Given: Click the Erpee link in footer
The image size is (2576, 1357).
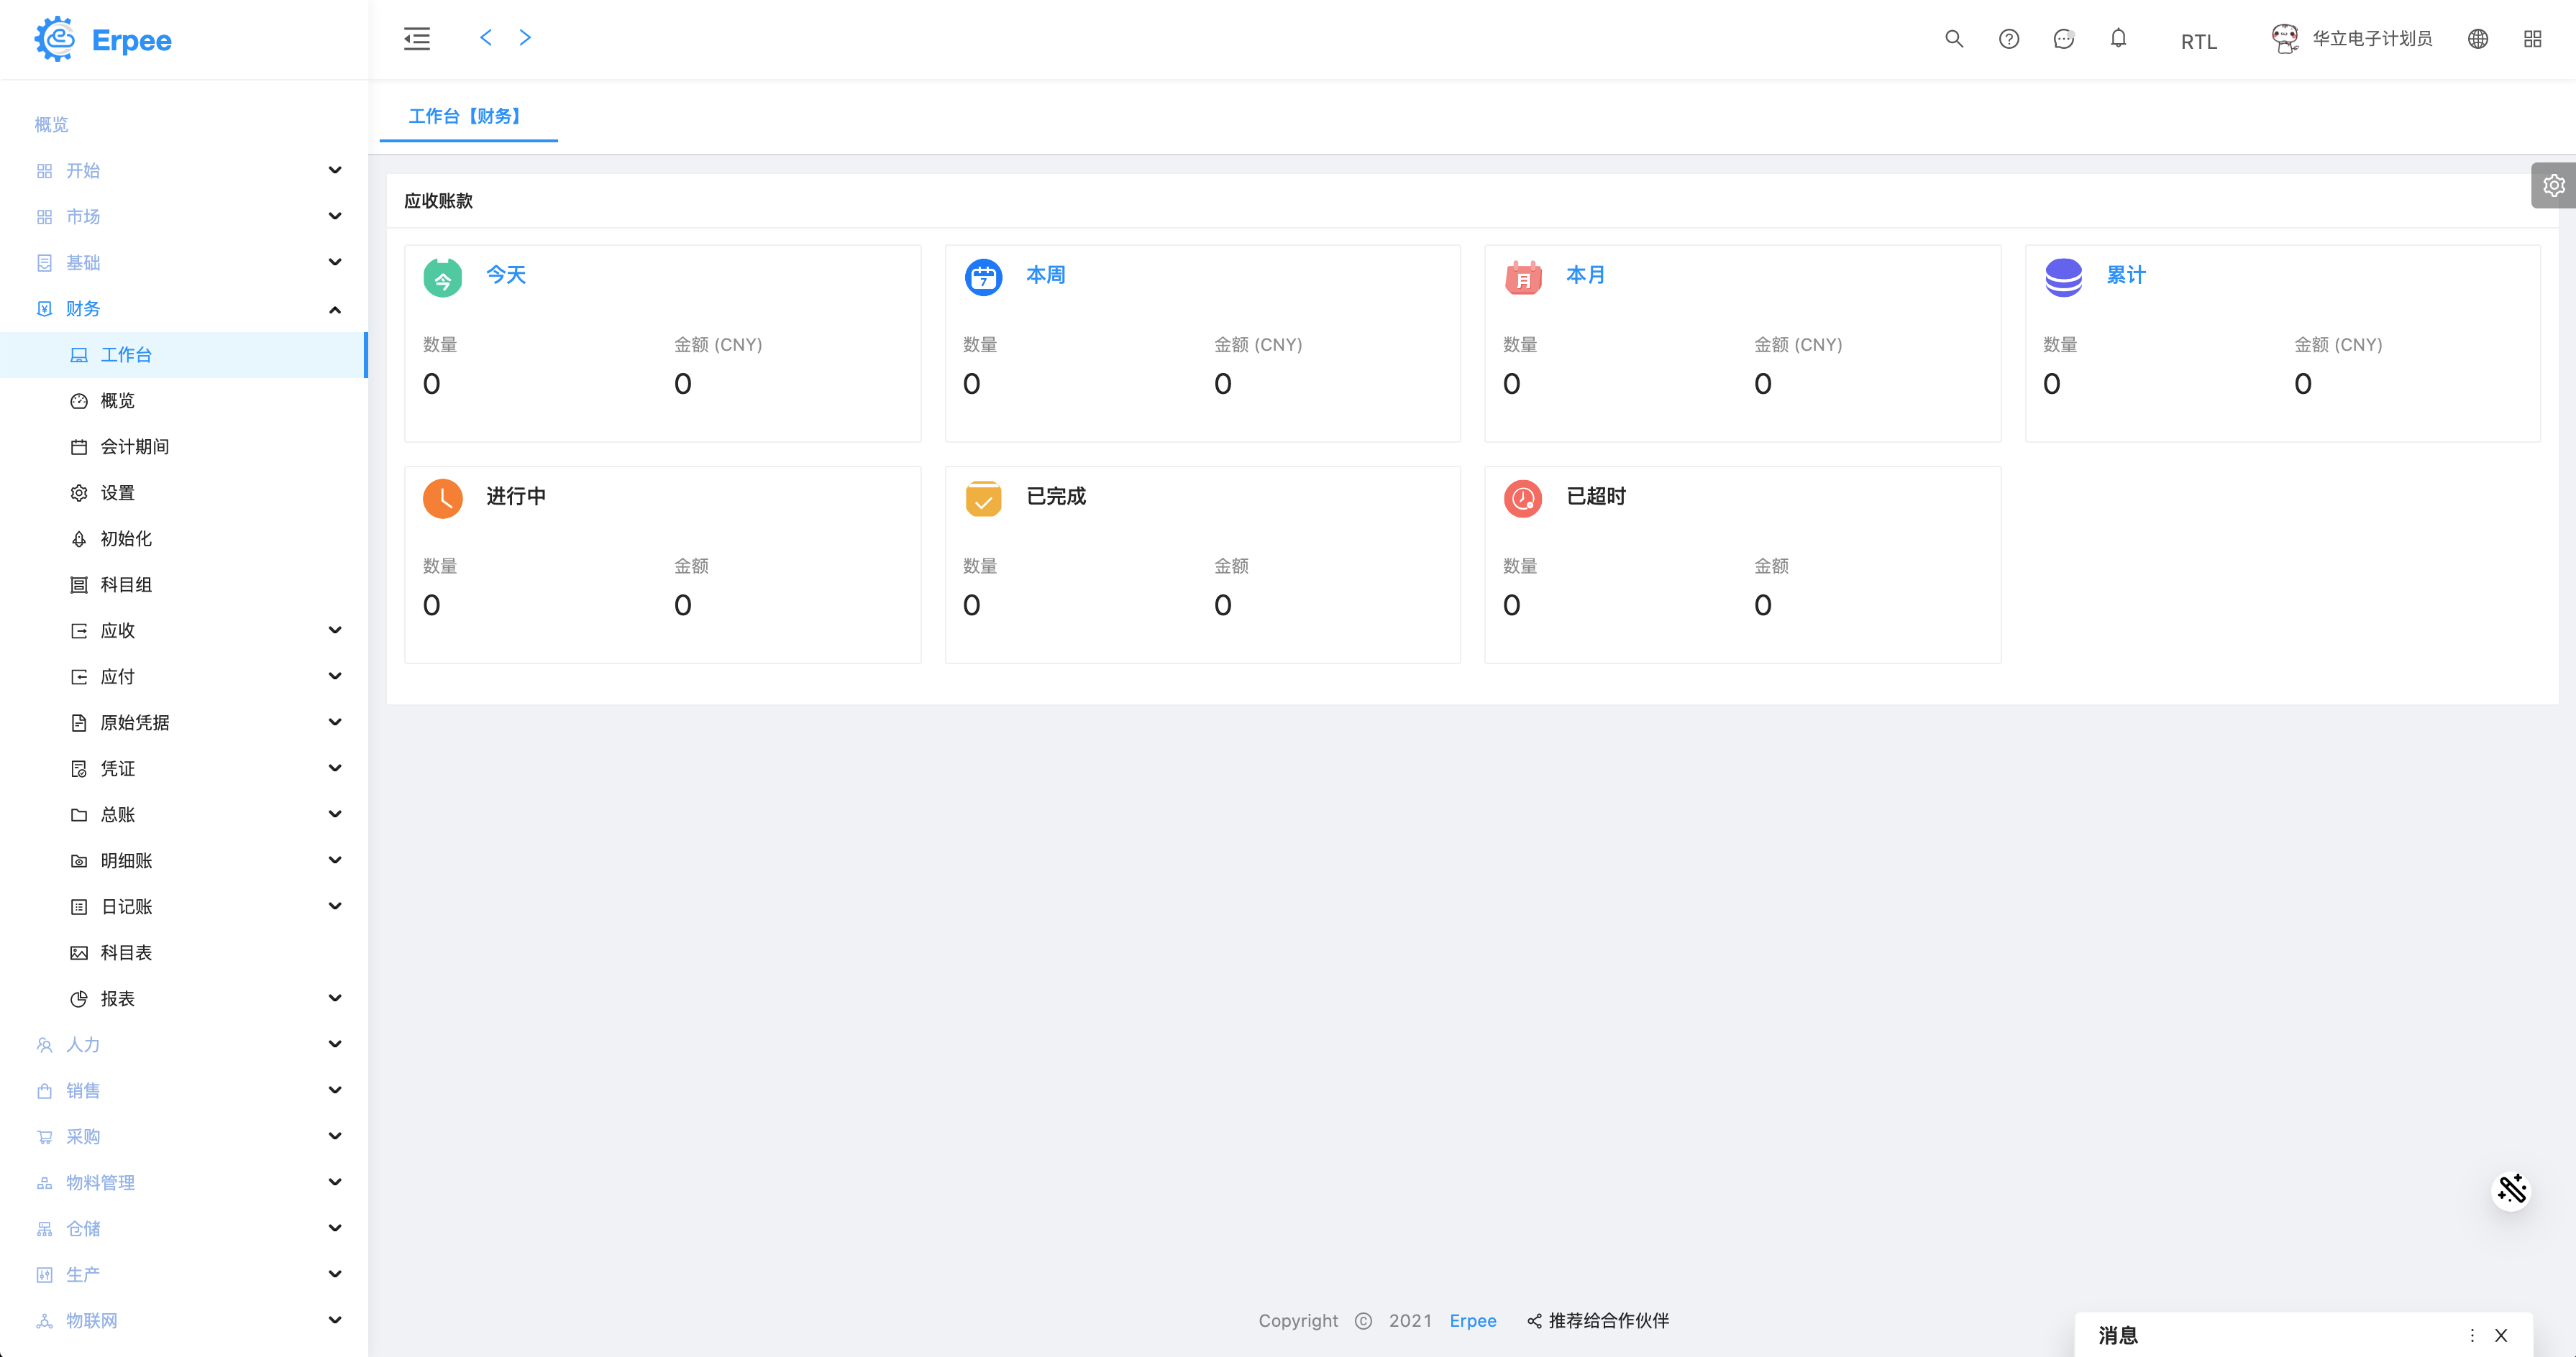Looking at the screenshot, I should point(1472,1320).
